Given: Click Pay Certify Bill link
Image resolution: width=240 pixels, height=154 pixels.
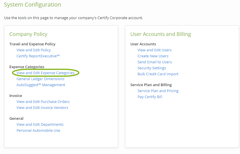Looking at the screenshot, I should pos(150,97).
